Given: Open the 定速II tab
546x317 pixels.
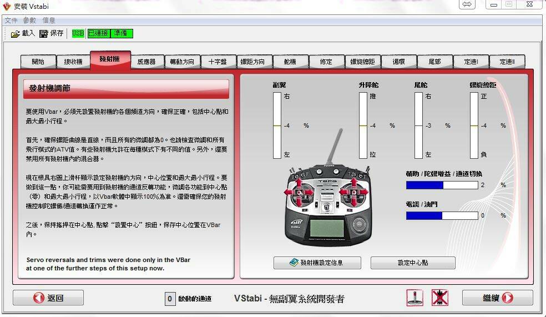Looking at the screenshot, I should click(x=507, y=62).
